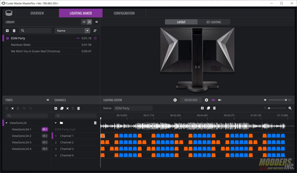The height and width of the screenshot is (173, 297).
Task: Select the EDM Party library entry
Action: (50, 38)
